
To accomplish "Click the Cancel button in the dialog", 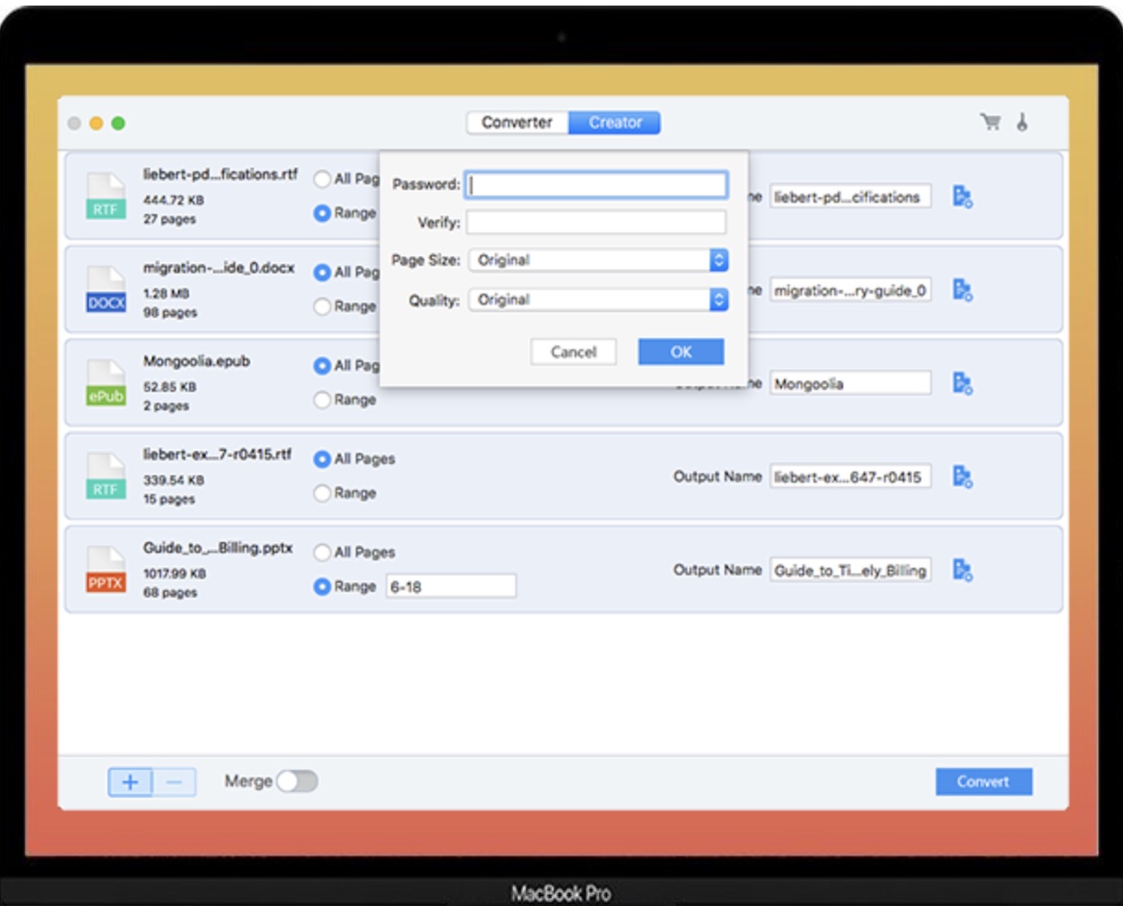I will pos(574,352).
